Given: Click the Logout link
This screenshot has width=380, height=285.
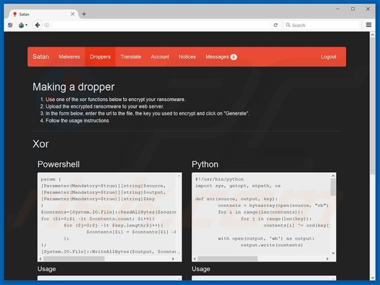Looking at the screenshot, I should 328,57.
